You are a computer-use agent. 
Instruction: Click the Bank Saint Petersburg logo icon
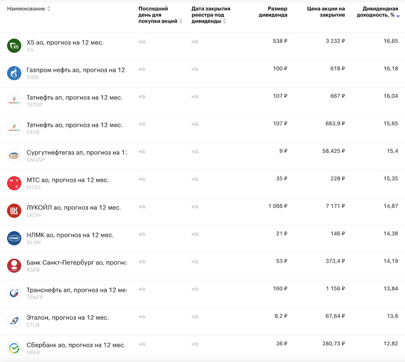(x=14, y=265)
